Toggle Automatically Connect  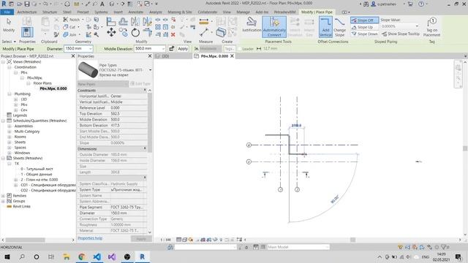274,27
